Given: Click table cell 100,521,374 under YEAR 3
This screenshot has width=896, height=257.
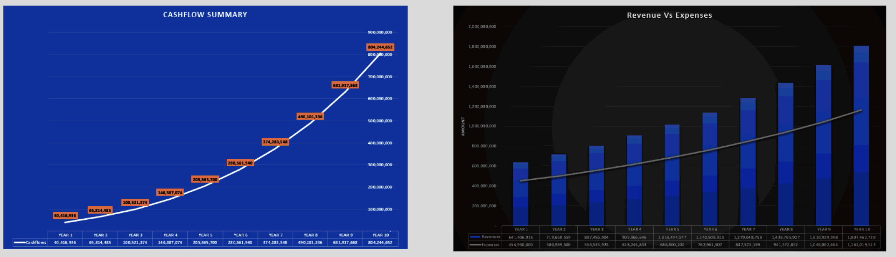Looking at the screenshot, I should pyautogui.click(x=135, y=243).
